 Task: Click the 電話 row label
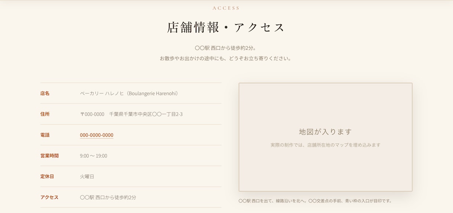45,135
